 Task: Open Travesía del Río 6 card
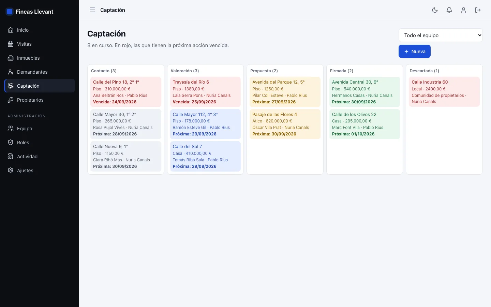[205, 92]
